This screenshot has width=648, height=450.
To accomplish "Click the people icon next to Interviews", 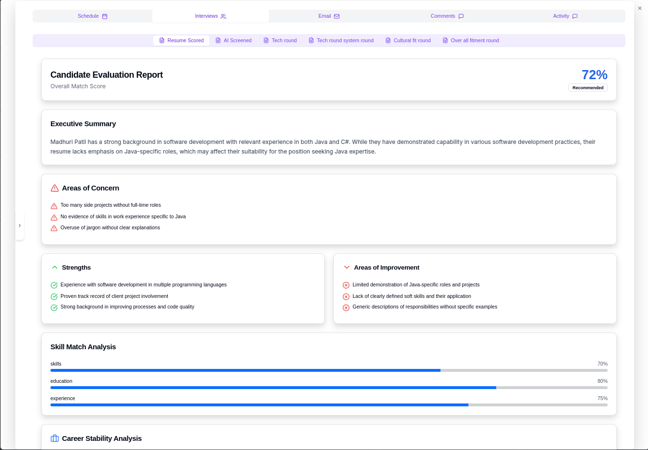I will pyautogui.click(x=223, y=16).
